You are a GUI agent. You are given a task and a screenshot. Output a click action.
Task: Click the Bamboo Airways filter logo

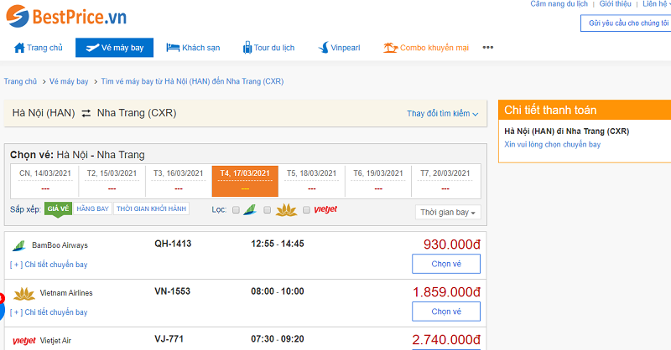click(x=250, y=210)
